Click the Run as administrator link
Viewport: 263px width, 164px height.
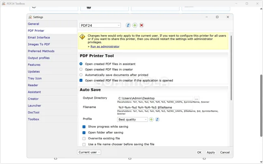pos(105,47)
